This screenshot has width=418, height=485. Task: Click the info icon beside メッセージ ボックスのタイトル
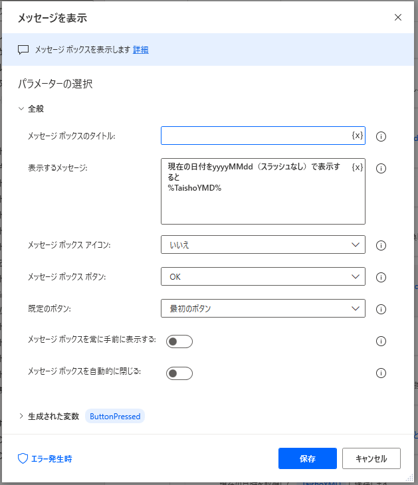pyautogui.click(x=381, y=136)
